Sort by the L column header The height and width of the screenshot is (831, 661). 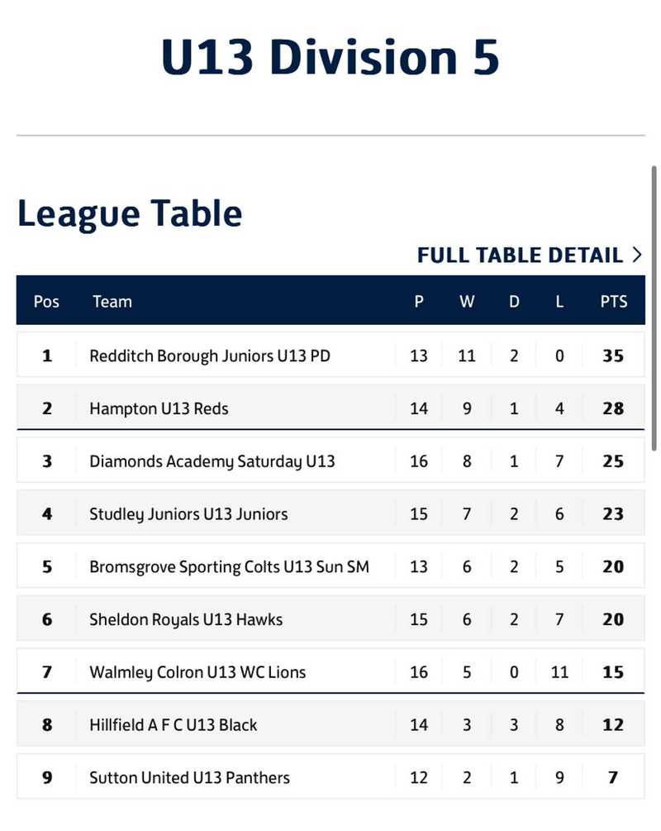[x=559, y=302]
